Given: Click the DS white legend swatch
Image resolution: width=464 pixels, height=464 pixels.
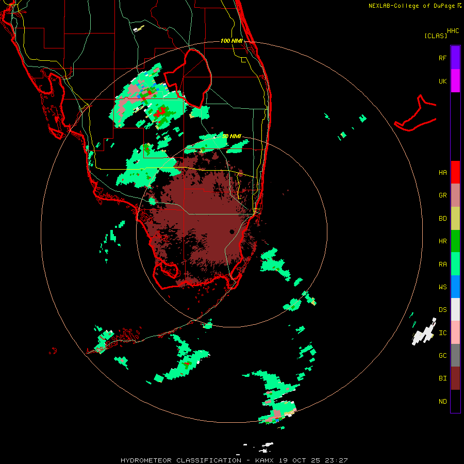Looking at the screenshot, I should coord(455,309).
